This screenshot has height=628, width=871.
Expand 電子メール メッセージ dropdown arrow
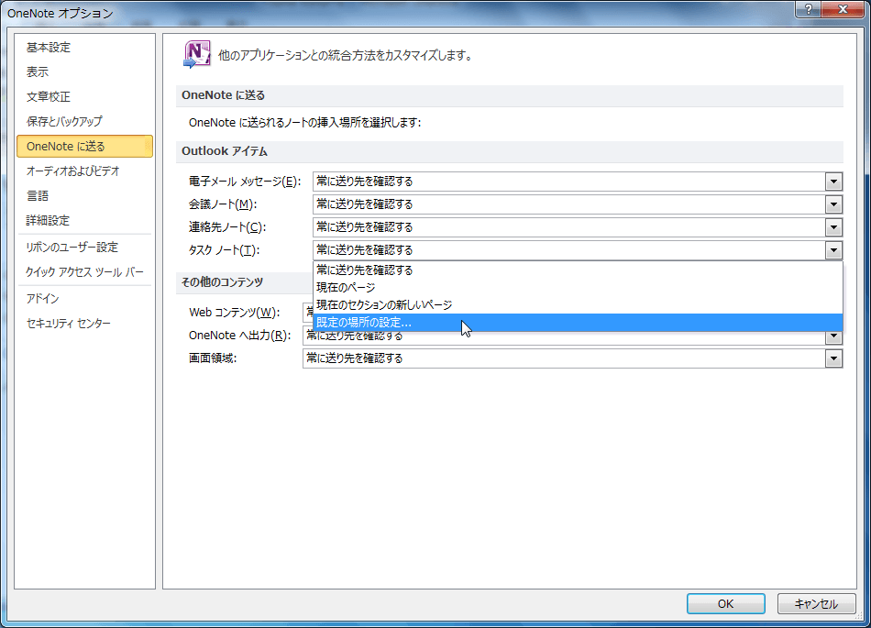833,182
